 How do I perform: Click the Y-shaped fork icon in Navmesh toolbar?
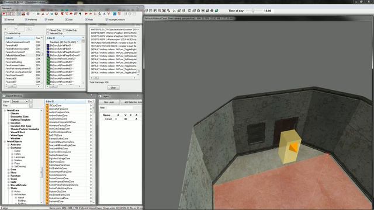point(109,14)
